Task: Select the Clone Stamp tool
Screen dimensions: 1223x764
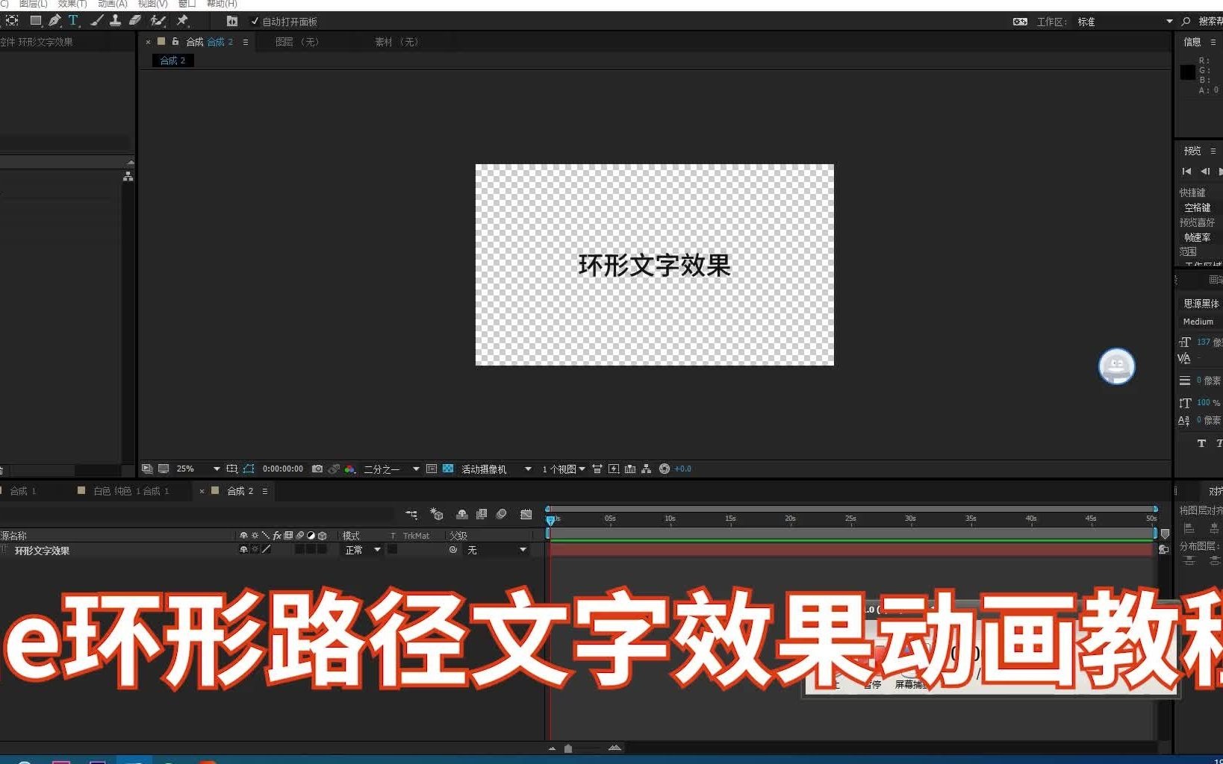Action: 115,21
